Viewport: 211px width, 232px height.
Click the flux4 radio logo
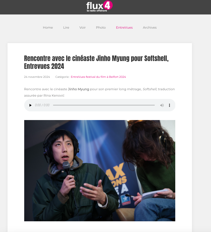pyautogui.click(x=99, y=6)
